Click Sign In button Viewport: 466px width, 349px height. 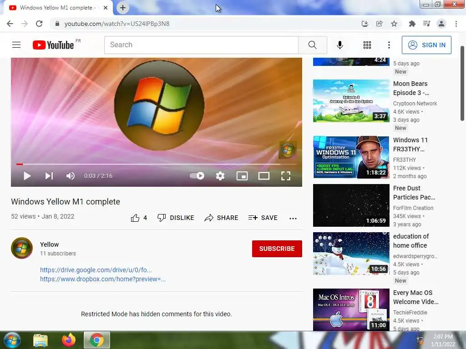point(426,45)
